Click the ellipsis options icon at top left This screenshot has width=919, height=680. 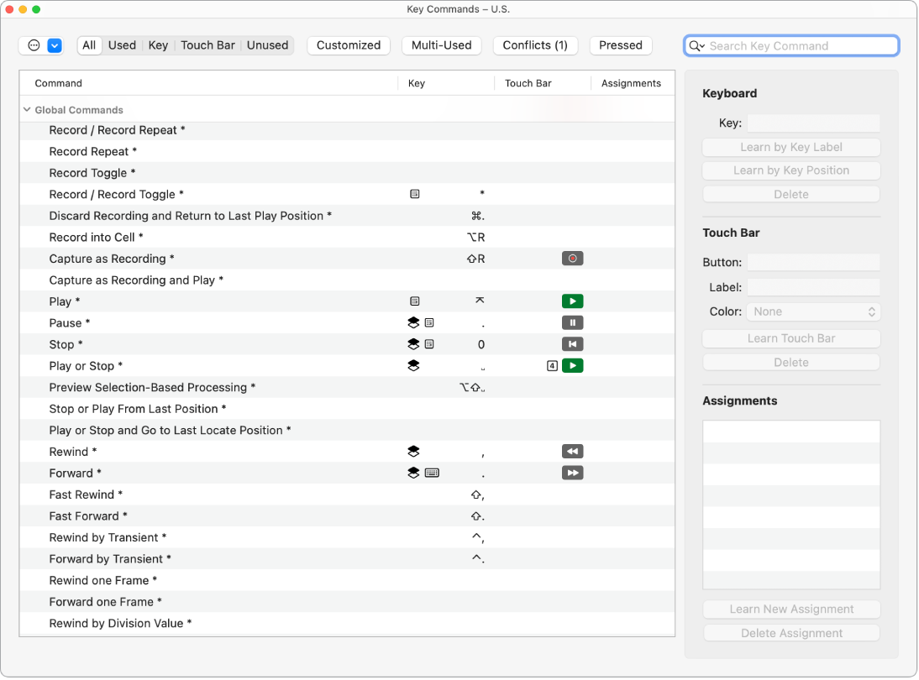(x=32, y=45)
